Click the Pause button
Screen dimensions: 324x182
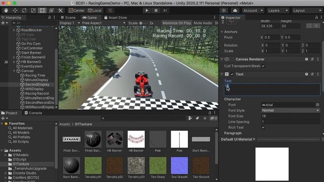(156, 11)
